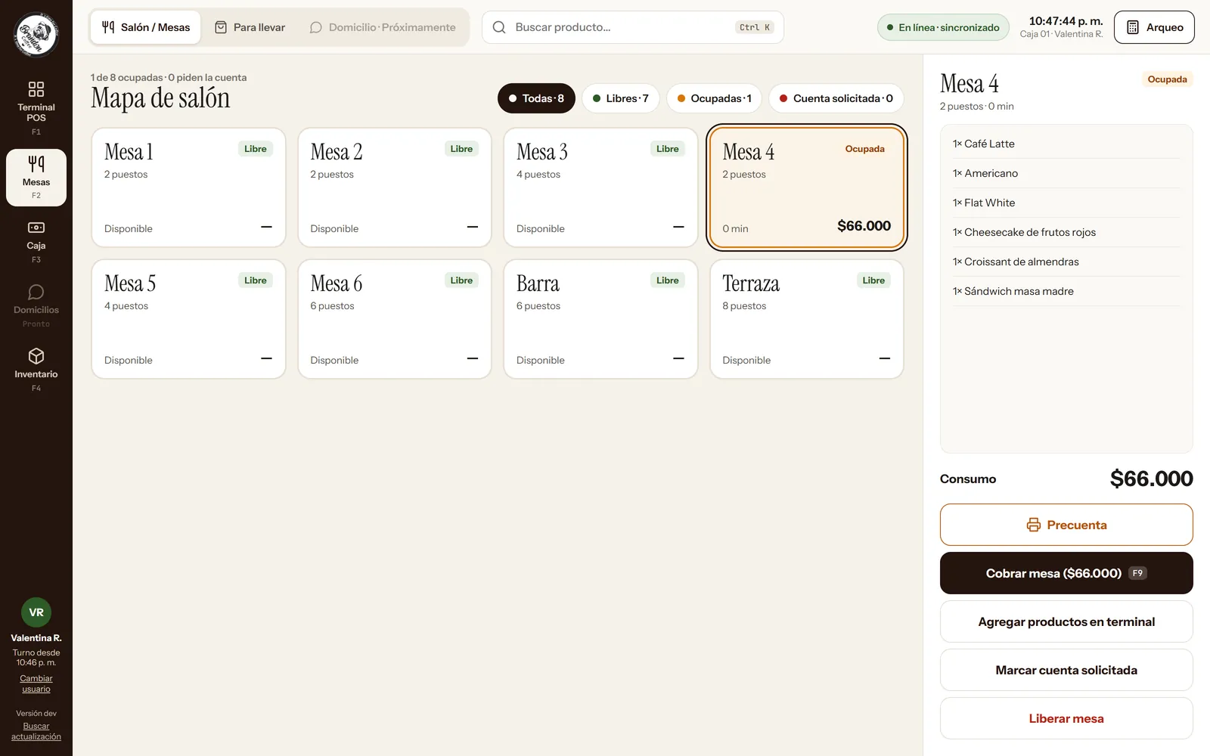Screen dimensions: 1210x756
Task: Click the 1× Café Latte order line
Action: tap(1066, 144)
